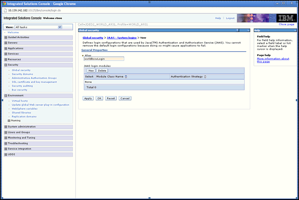The width and height of the screenshot is (299, 200).
Task: Click the Cancel button
Action: click(x=125, y=98)
